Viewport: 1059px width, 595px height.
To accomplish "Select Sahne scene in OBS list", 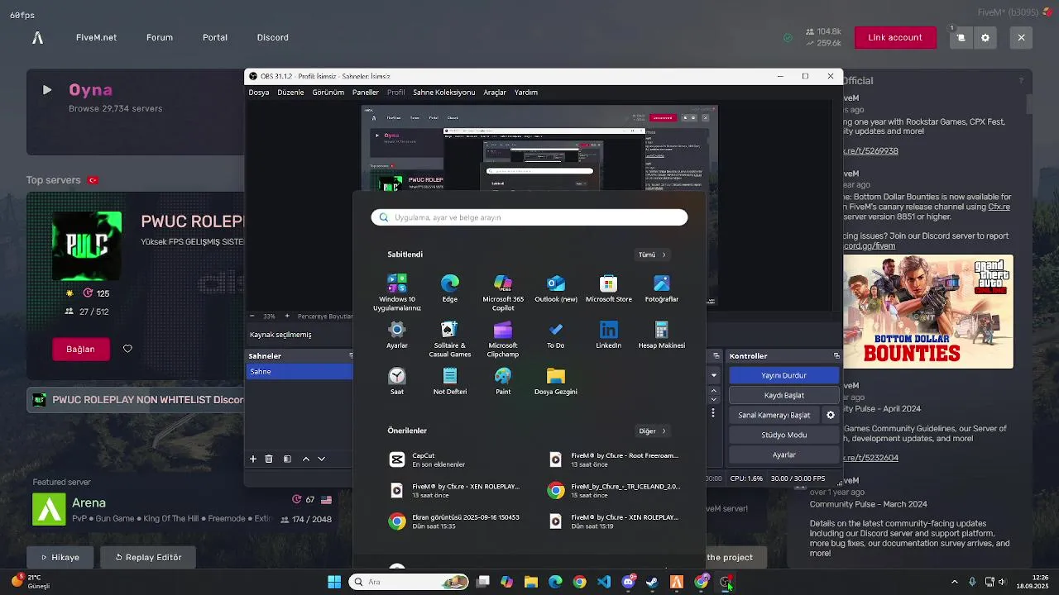I will tap(300, 372).
